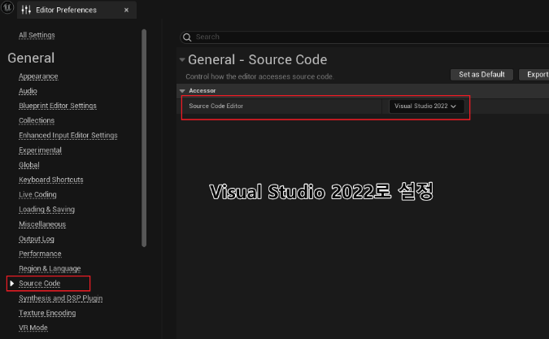Image resolution: width=549 pixels, height=339 pixels.
Task: Open Performance settings
Action: 41,254
